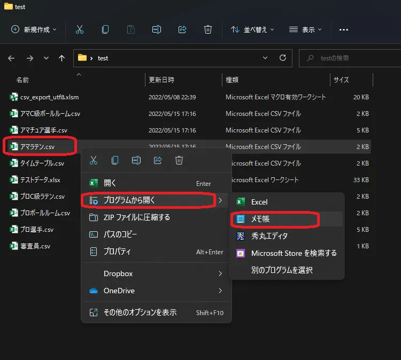This screenshot has width=401, height=360.
Task: Open the three-dot more options menu
Action: pyautogui.click(x=344, y=30)
